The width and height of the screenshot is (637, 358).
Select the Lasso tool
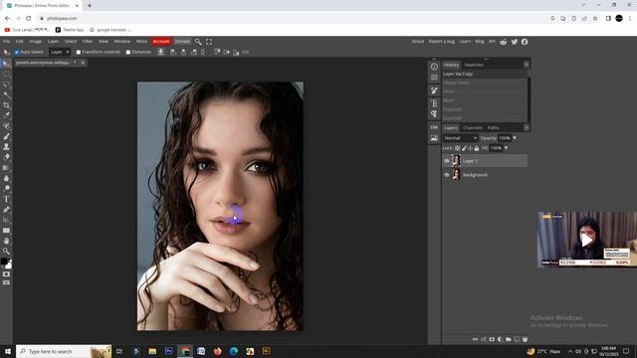click(x=6, y=85)
